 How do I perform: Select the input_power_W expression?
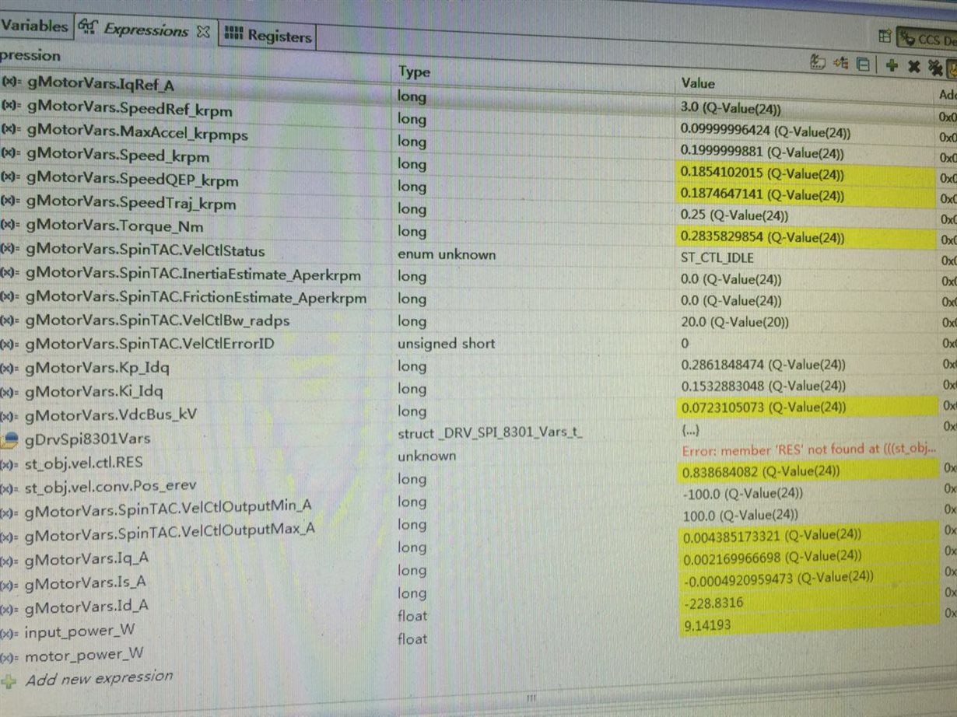pos(79,630)
